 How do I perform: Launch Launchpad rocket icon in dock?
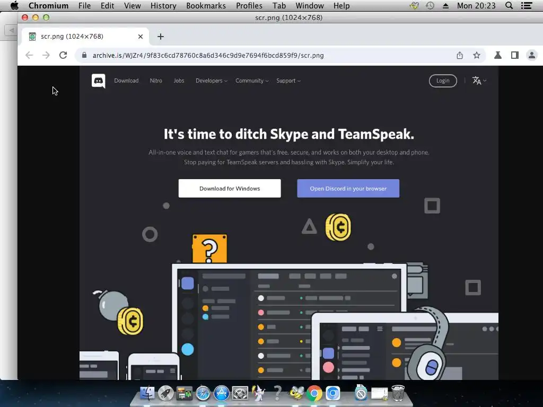click(x=165, y=394)
